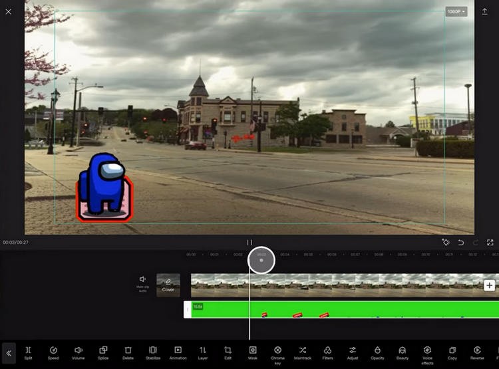Collapse the toolbar with the double chevron
Screen dimensions: 499x369
9,353
